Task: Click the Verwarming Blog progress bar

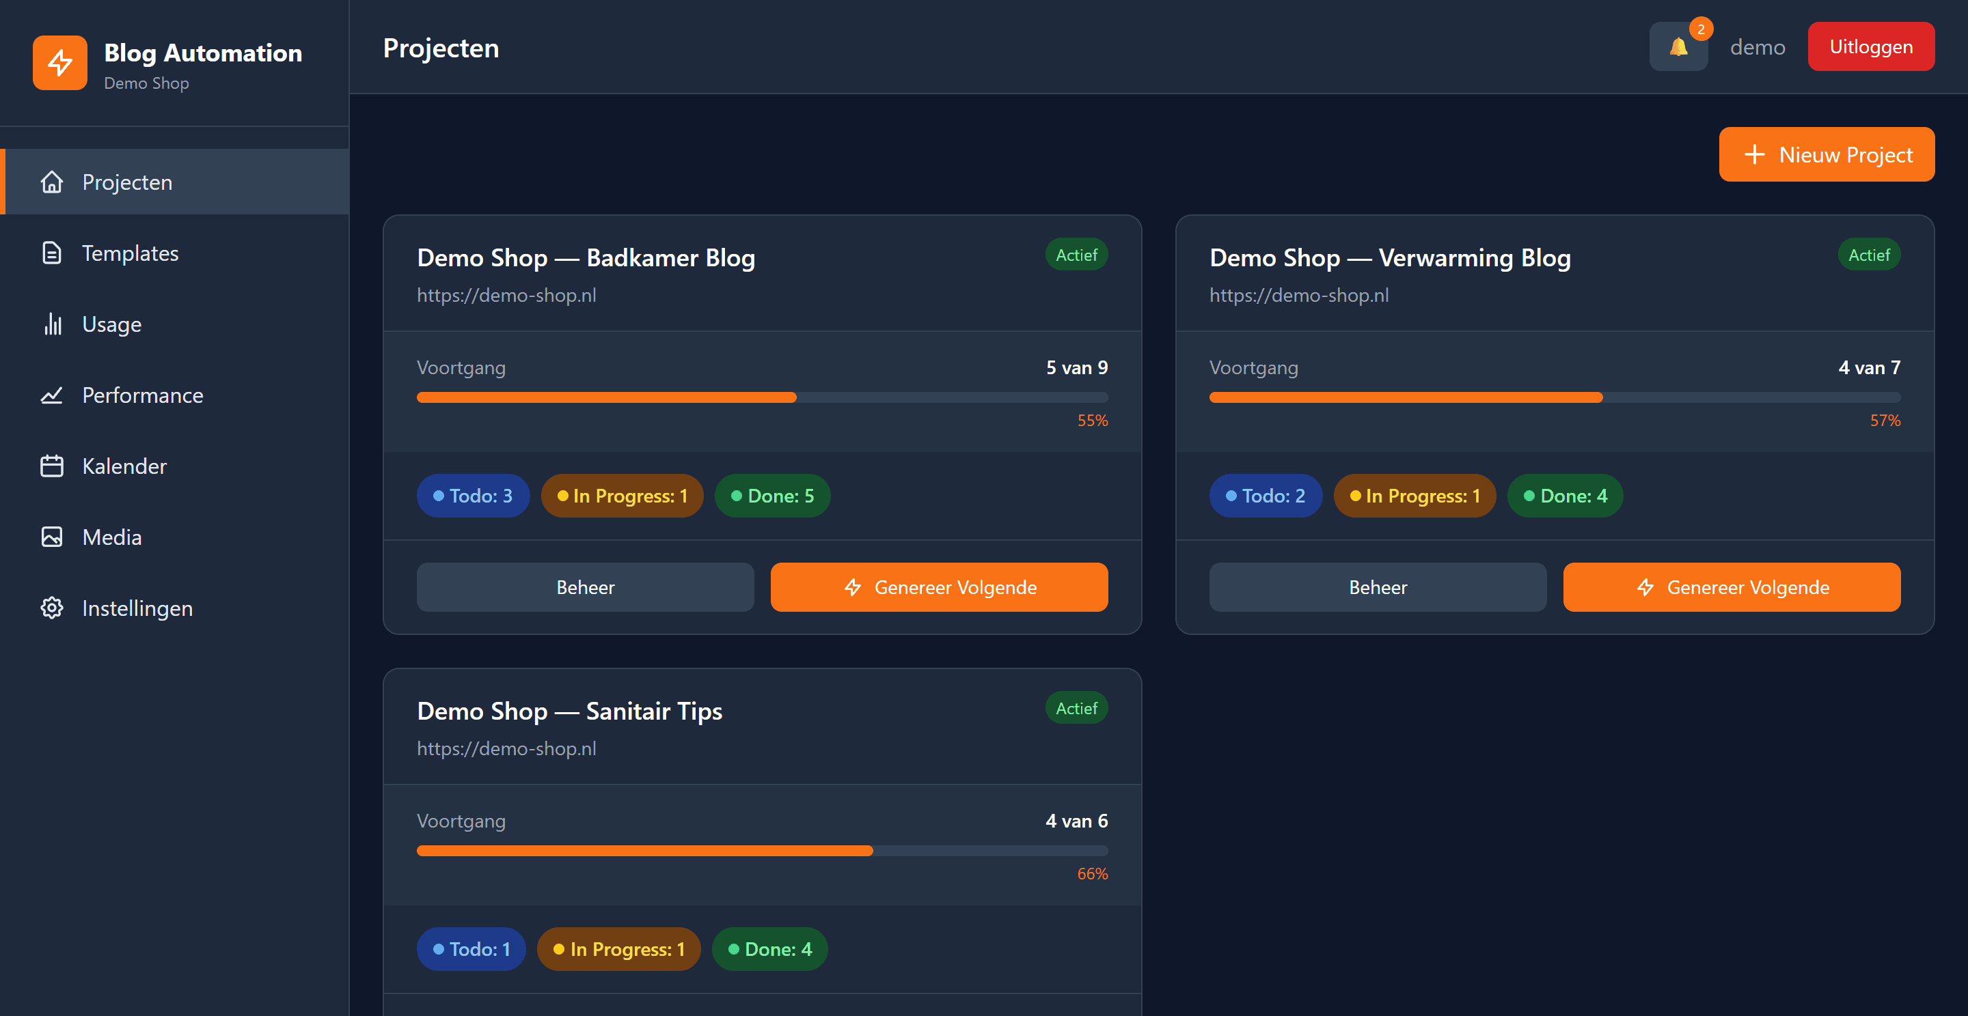Action: pyautogui.click(x=1555, y=397)
